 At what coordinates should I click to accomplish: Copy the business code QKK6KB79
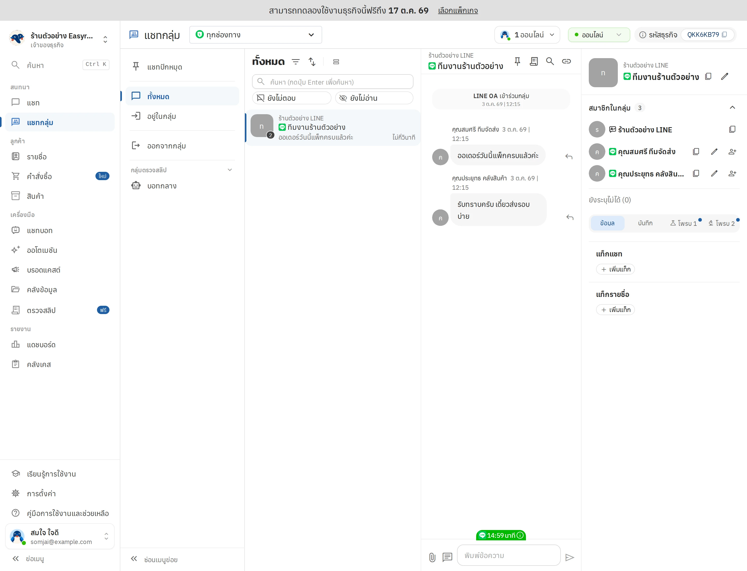(724, 35)
